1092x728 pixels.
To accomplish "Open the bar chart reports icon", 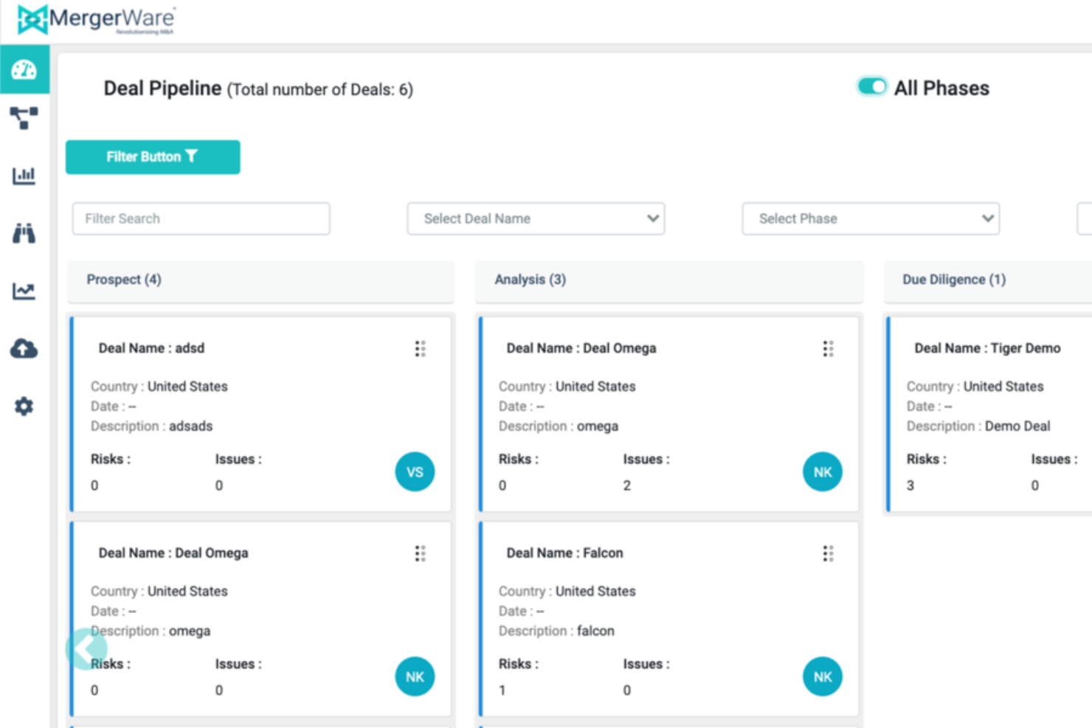I will (24, 176).
